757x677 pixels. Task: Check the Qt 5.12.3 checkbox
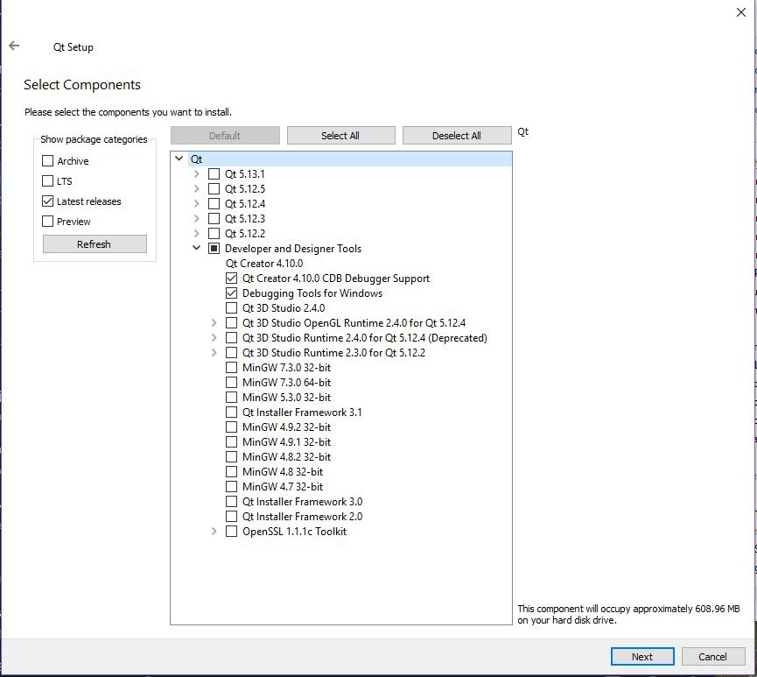pyautogui.click(x=214, y=218)
